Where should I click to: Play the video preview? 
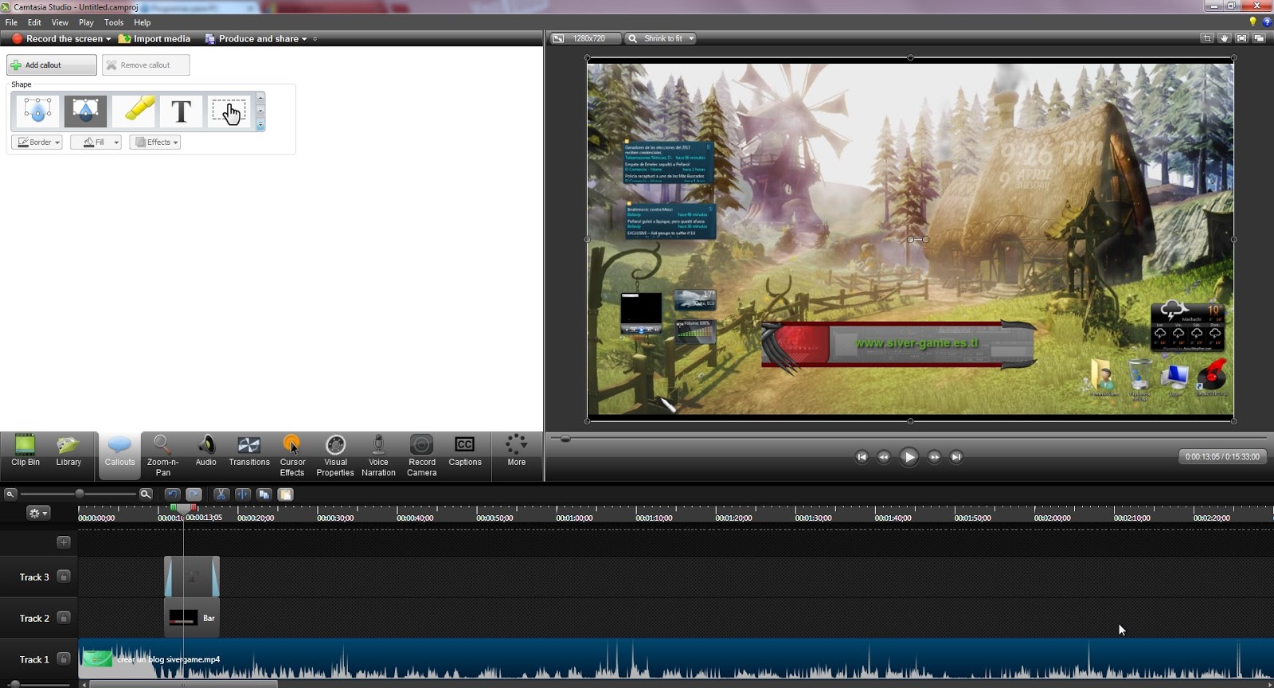point(909,457)
